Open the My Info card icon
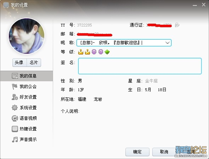 click(15, 76)
